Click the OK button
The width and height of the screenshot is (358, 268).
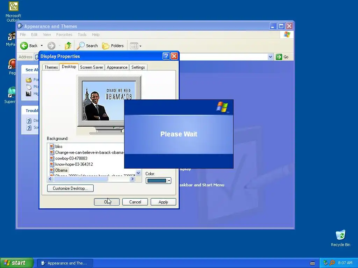tap(107, 202)
